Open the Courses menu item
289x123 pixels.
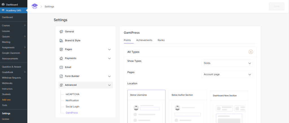tap(6, 25)
